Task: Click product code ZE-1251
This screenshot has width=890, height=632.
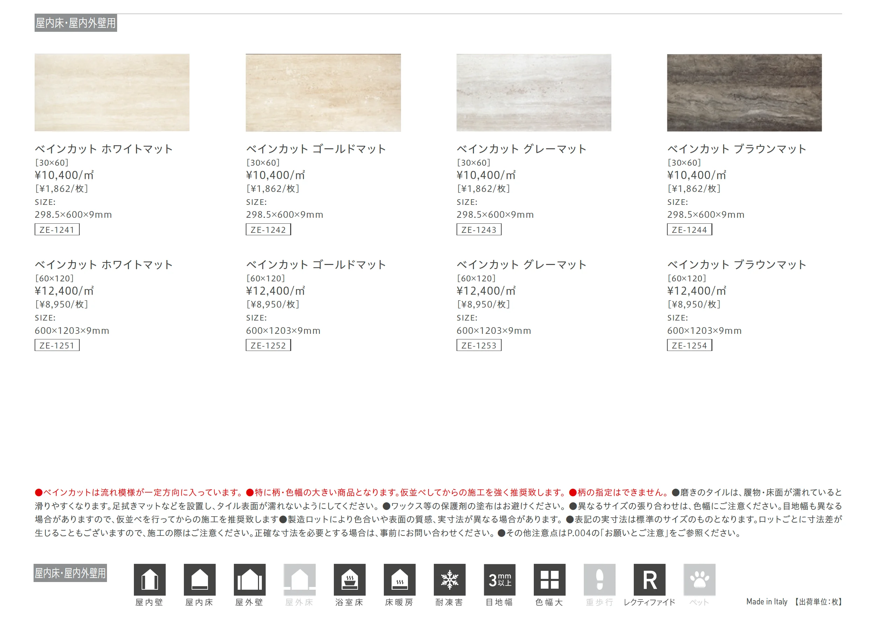Action: pos(57,345)
